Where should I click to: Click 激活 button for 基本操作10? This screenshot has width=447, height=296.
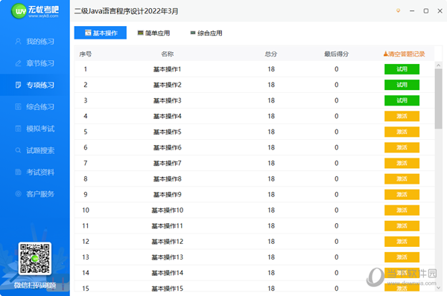tap(402, 210)
